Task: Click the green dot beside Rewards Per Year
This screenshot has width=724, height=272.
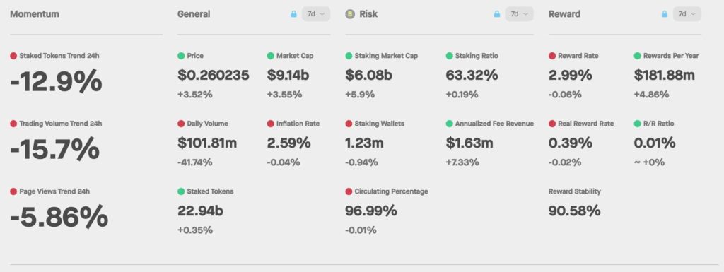Action: coord(638,56)
